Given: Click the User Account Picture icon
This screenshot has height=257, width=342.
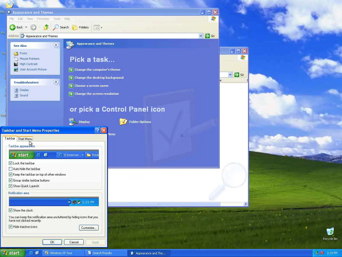Looking at the screenshot, I should (x=16, y=69).
